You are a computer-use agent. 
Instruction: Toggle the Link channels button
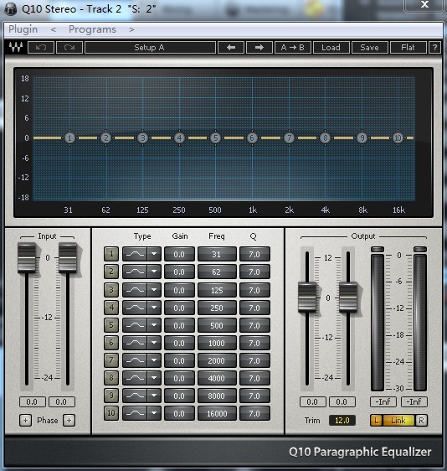point(398,421)
